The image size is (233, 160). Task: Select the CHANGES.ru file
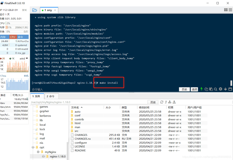tap(139, 139)
